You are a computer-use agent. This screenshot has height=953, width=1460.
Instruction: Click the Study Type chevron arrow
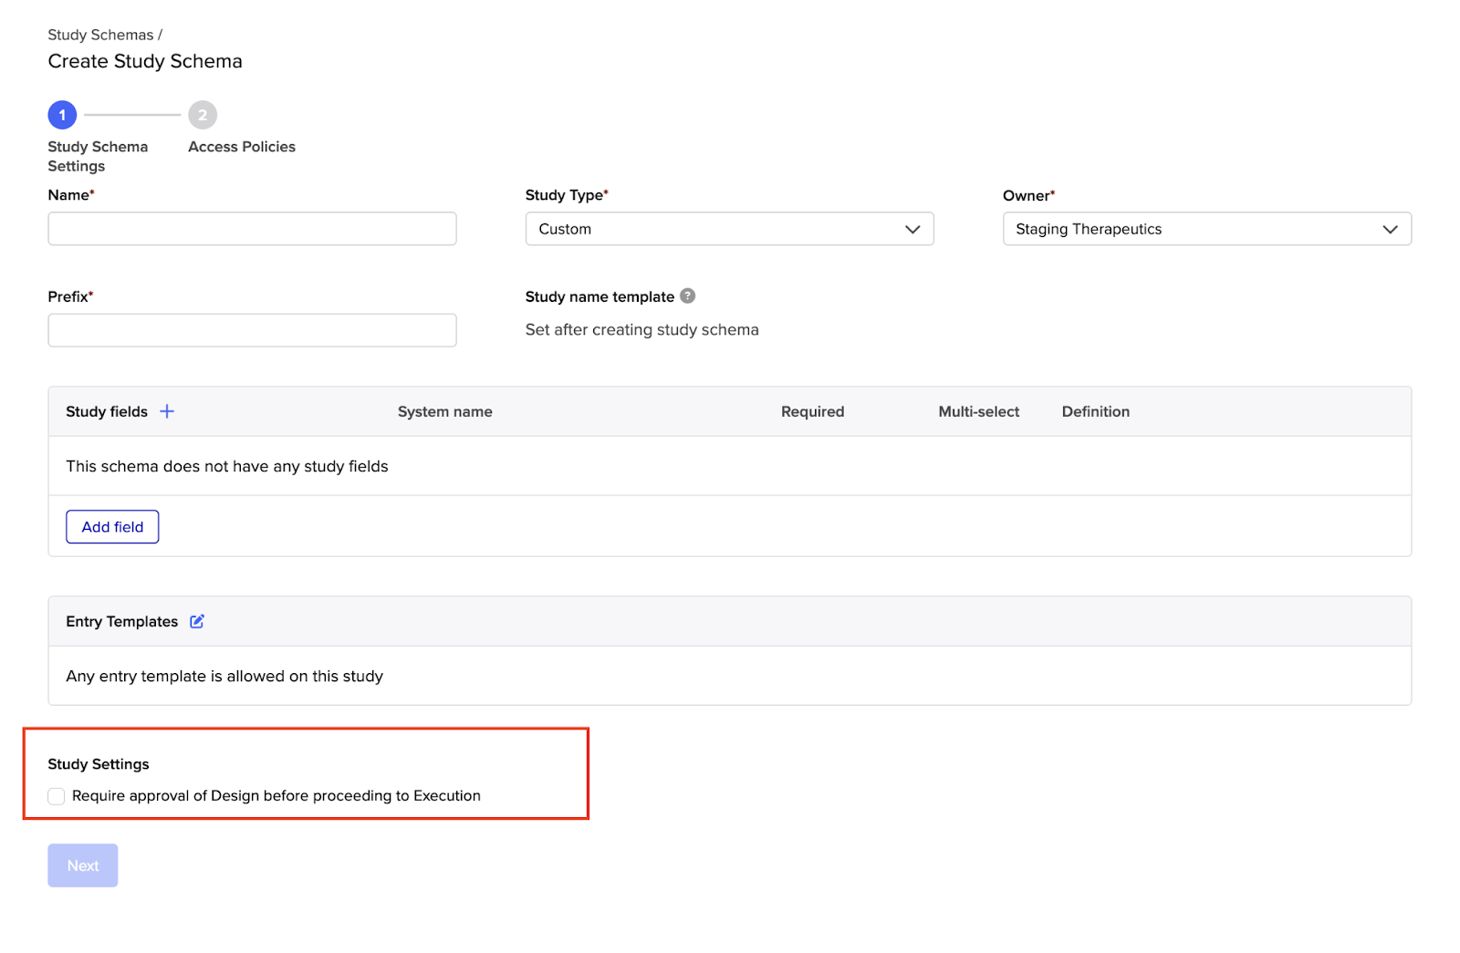pos(912,229)
